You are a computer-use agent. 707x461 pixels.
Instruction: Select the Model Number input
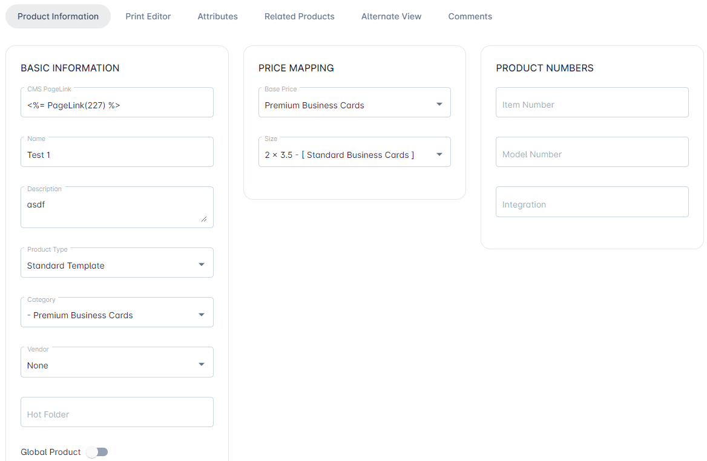pos(591,154)
